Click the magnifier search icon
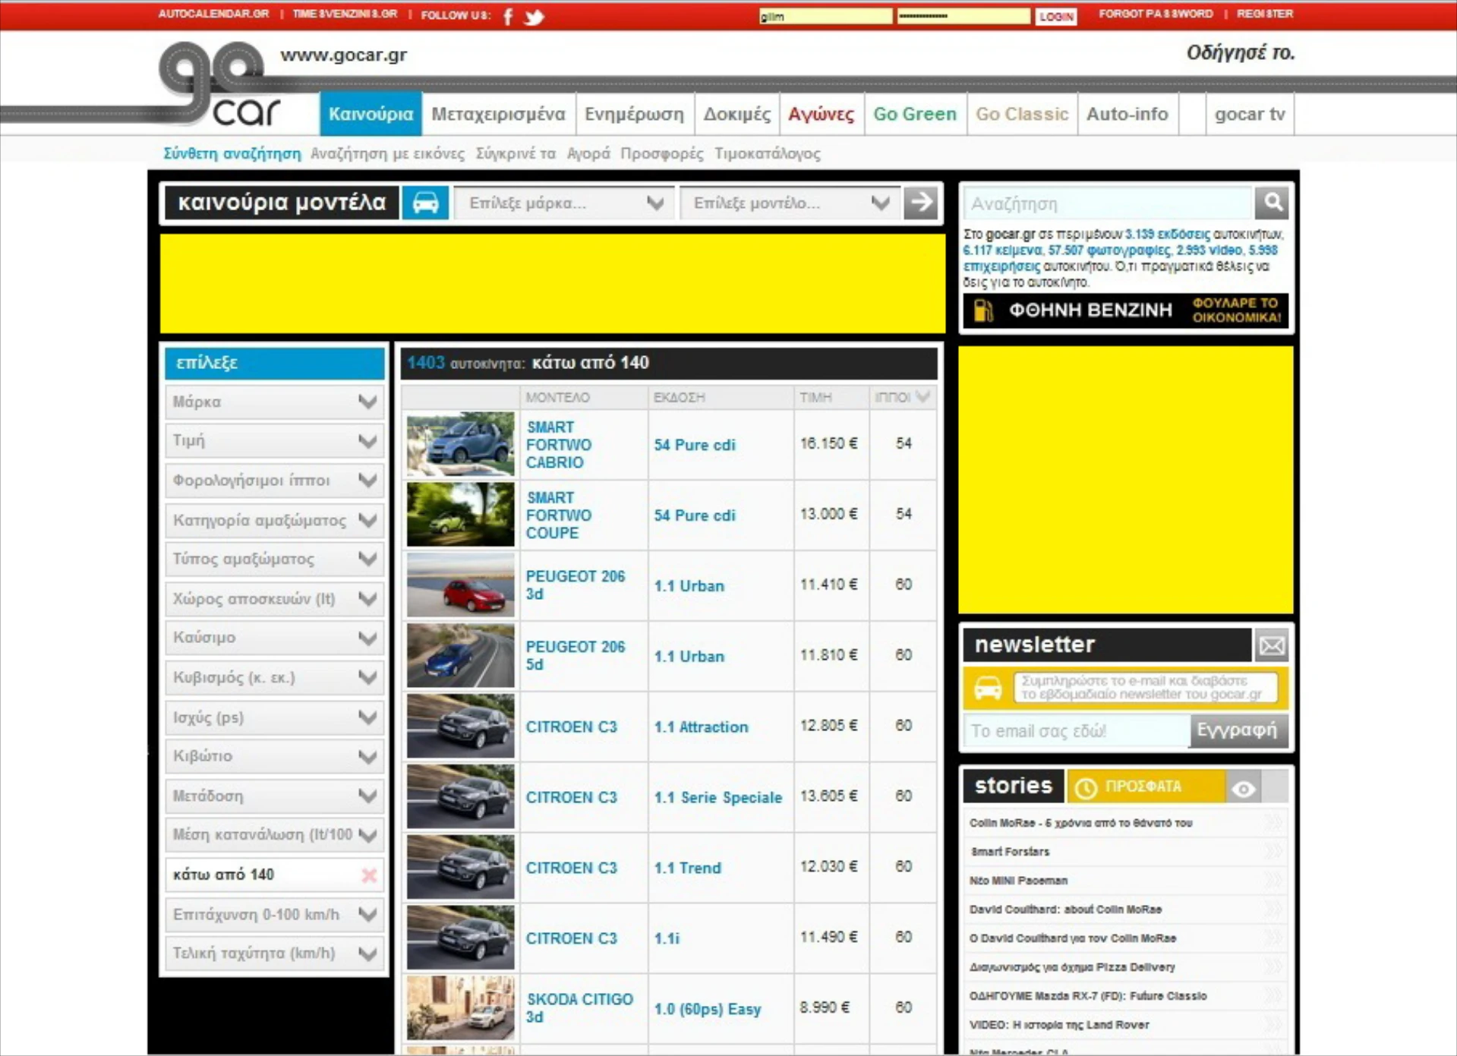 pyautogui.click(x=1273, y=203)
